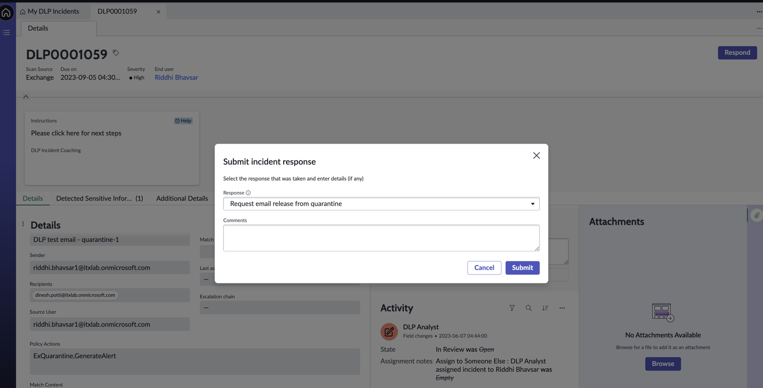
Task: Click the Respond button
Action: [737, 53]
